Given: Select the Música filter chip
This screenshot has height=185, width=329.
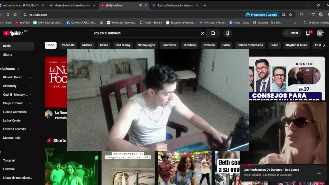Looking at the screenshot, I should pos(87,45).
